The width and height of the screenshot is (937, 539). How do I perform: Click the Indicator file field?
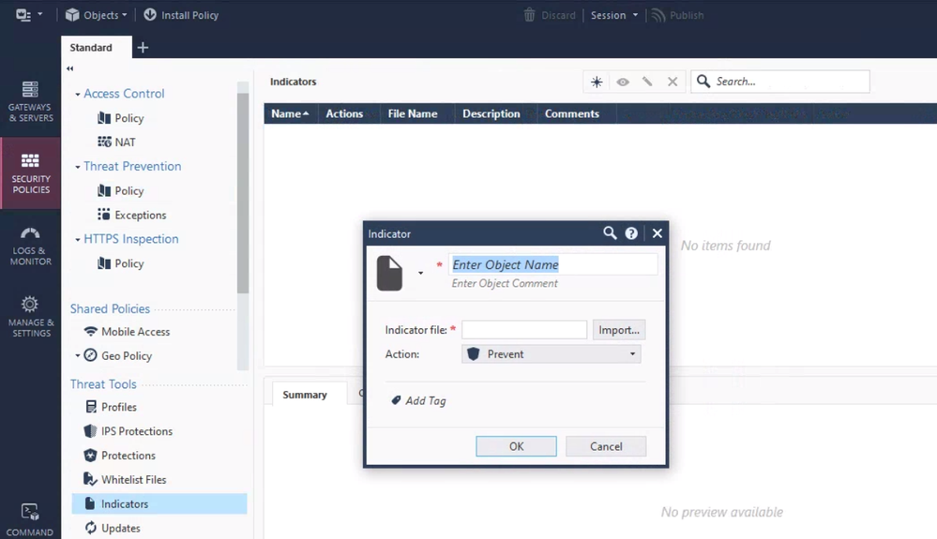tap(524, 329)
